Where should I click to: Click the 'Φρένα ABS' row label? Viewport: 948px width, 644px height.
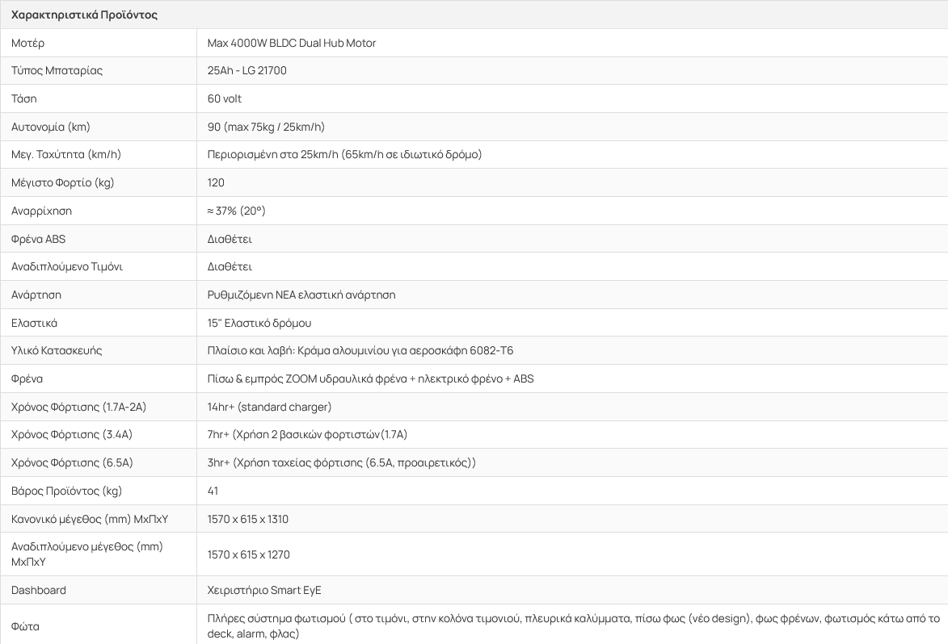pos(36,239)
